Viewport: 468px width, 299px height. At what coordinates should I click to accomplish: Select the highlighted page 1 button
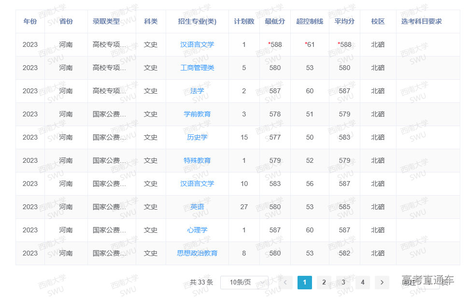tap(304, 283)
